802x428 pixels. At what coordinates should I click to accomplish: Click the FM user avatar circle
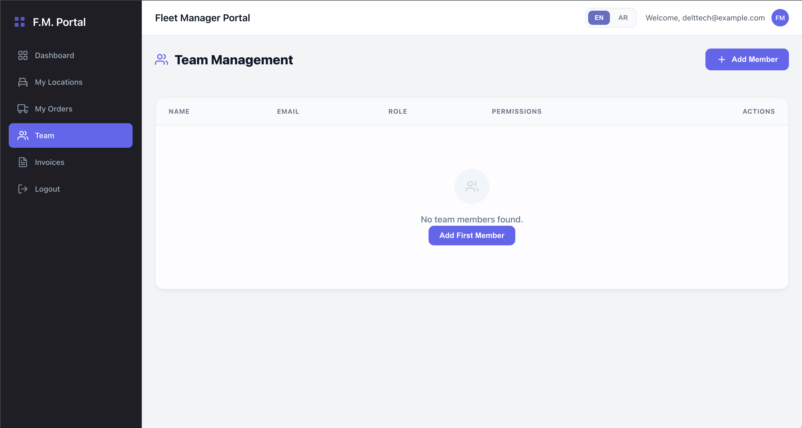coord(780,18)
